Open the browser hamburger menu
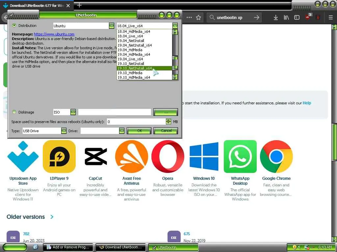The width and height of the screenshot is (337, 252). click(x=331, y=17)
